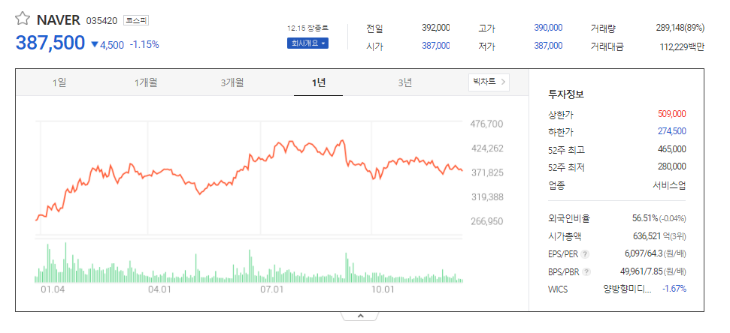The image size is (730, 333).
Task: Click the NAVER stock name
Action: pos(58,20)
